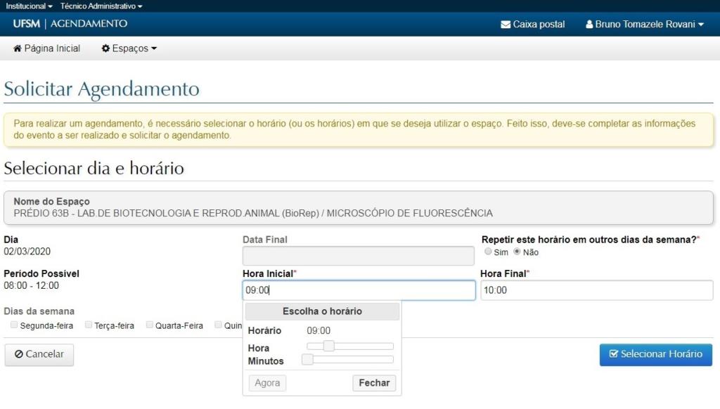
Task: Click the UFSM Agendamento logo
Action: tap(70, 24)
